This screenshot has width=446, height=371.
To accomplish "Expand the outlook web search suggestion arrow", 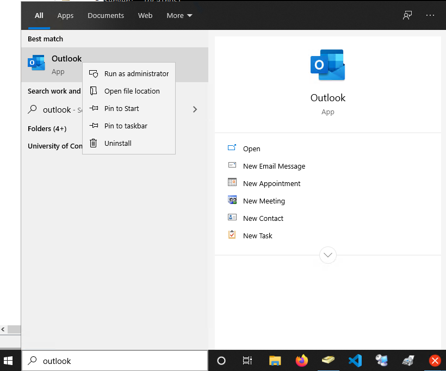I will pyautogui.click(x=195, y=109).
